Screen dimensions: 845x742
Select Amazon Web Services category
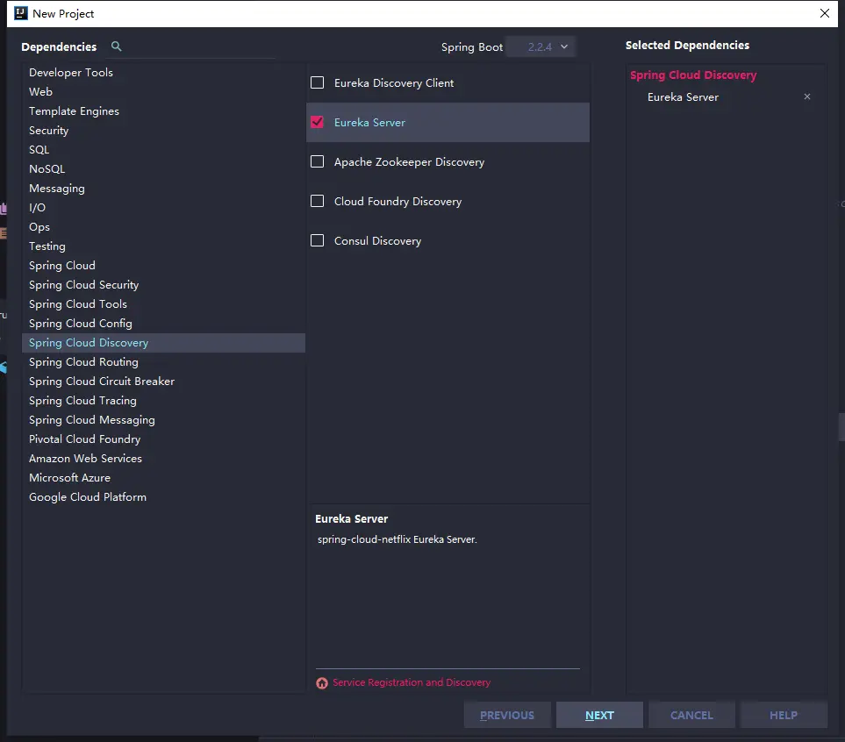tap(164, 459)
